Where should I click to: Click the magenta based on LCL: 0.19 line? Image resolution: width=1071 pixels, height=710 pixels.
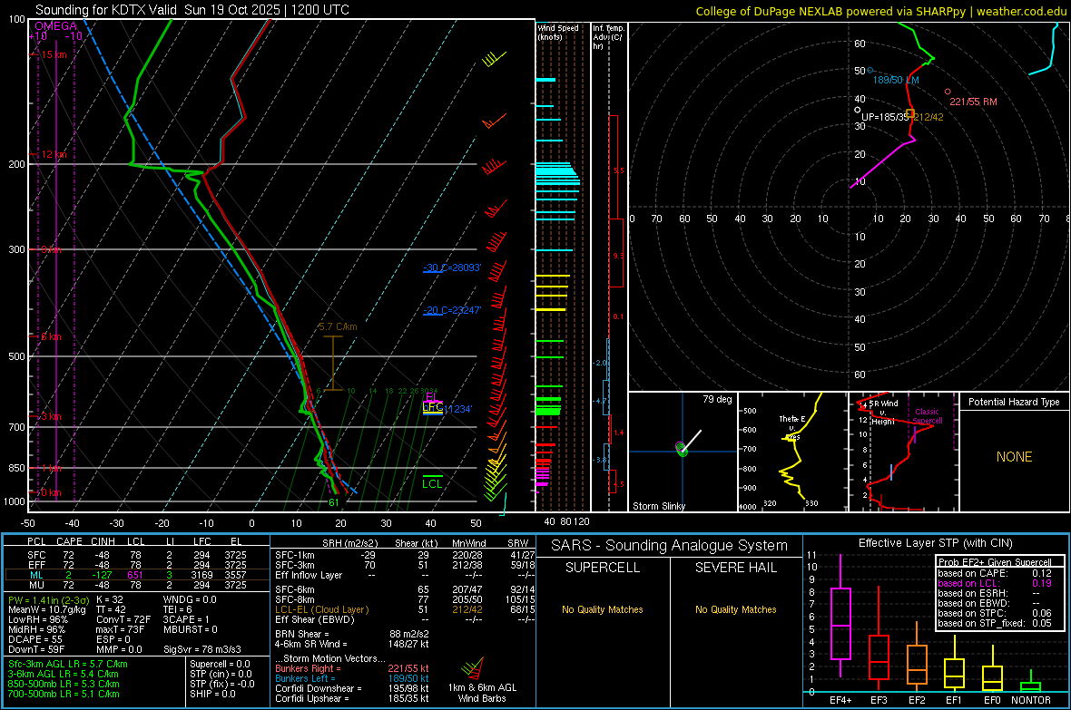pos(995,583)
